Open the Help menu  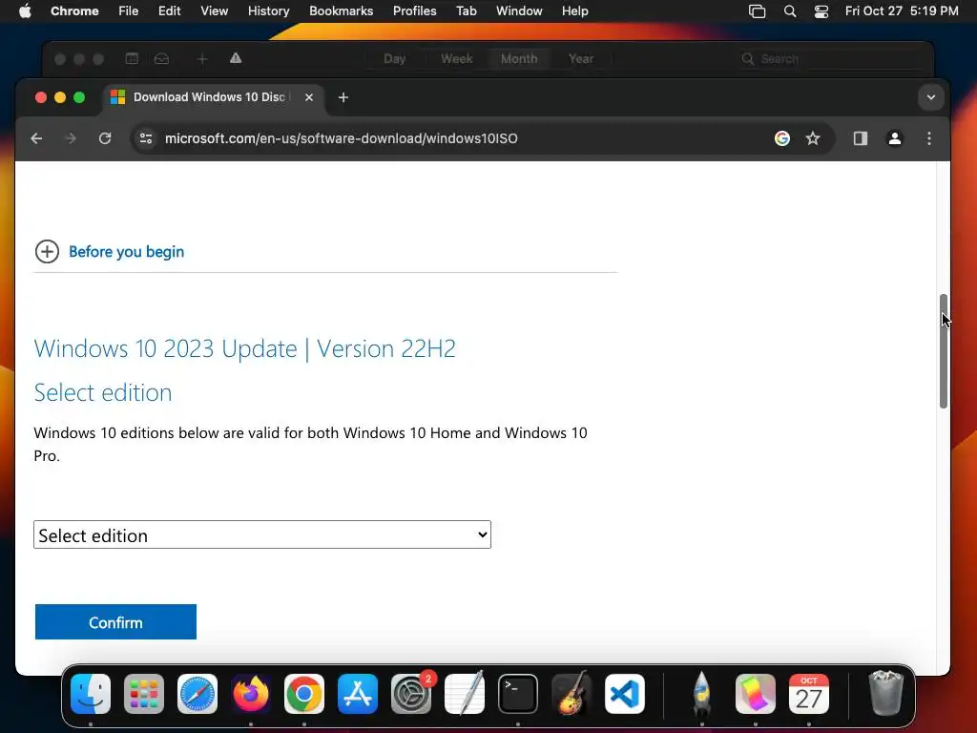point(574,11)
